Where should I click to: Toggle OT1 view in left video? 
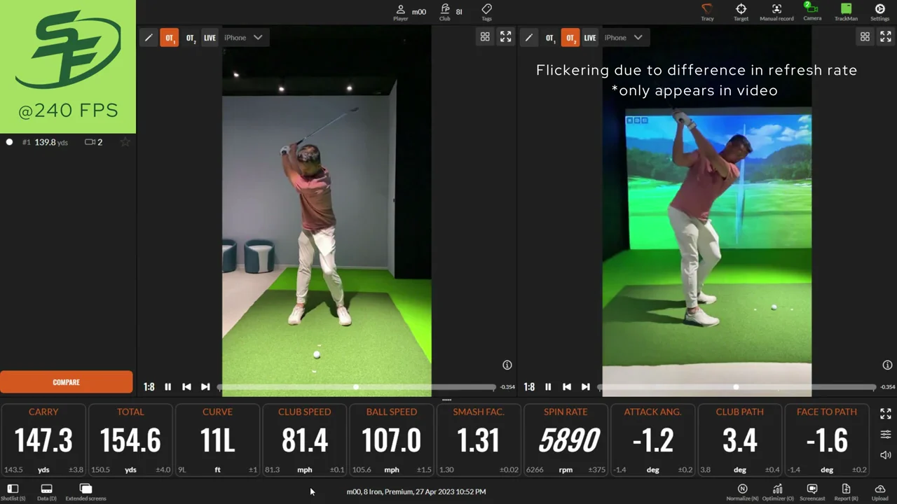(x=169, y=38)
